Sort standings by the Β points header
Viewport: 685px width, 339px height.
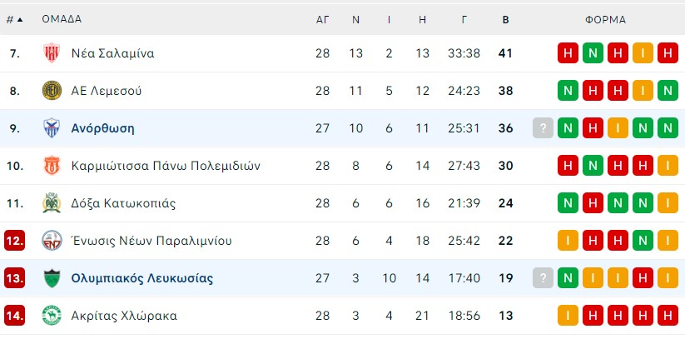(x=505, y=20)
